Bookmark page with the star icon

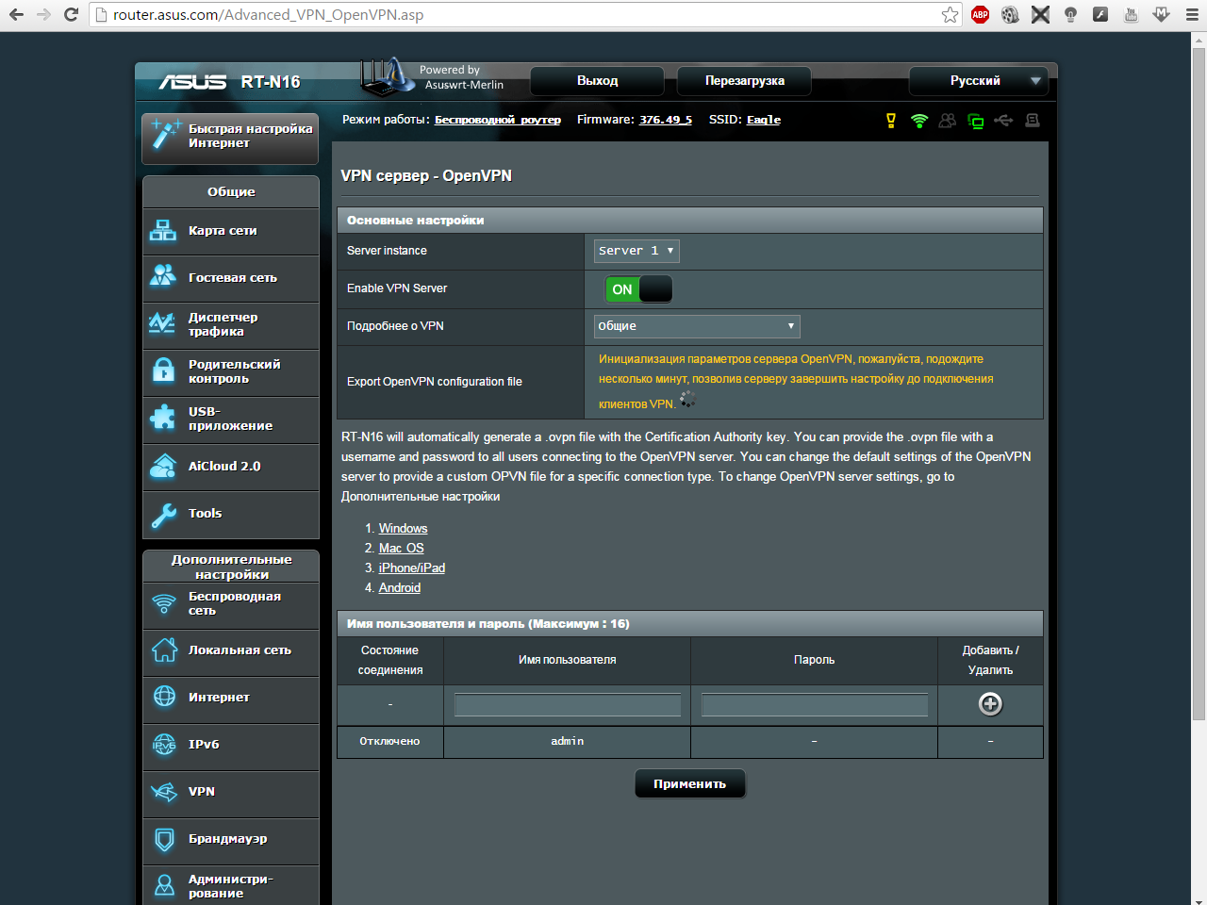(x=950, y=14)
